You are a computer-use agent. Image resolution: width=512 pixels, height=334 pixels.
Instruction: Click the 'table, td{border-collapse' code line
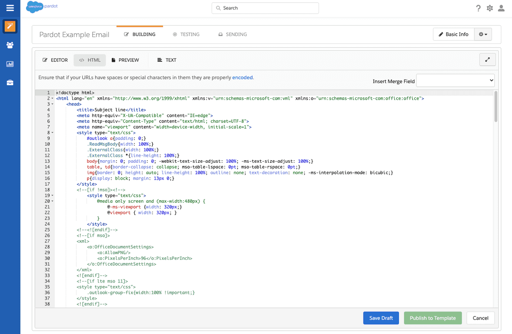pyautogui.click(x=194, y=167)
